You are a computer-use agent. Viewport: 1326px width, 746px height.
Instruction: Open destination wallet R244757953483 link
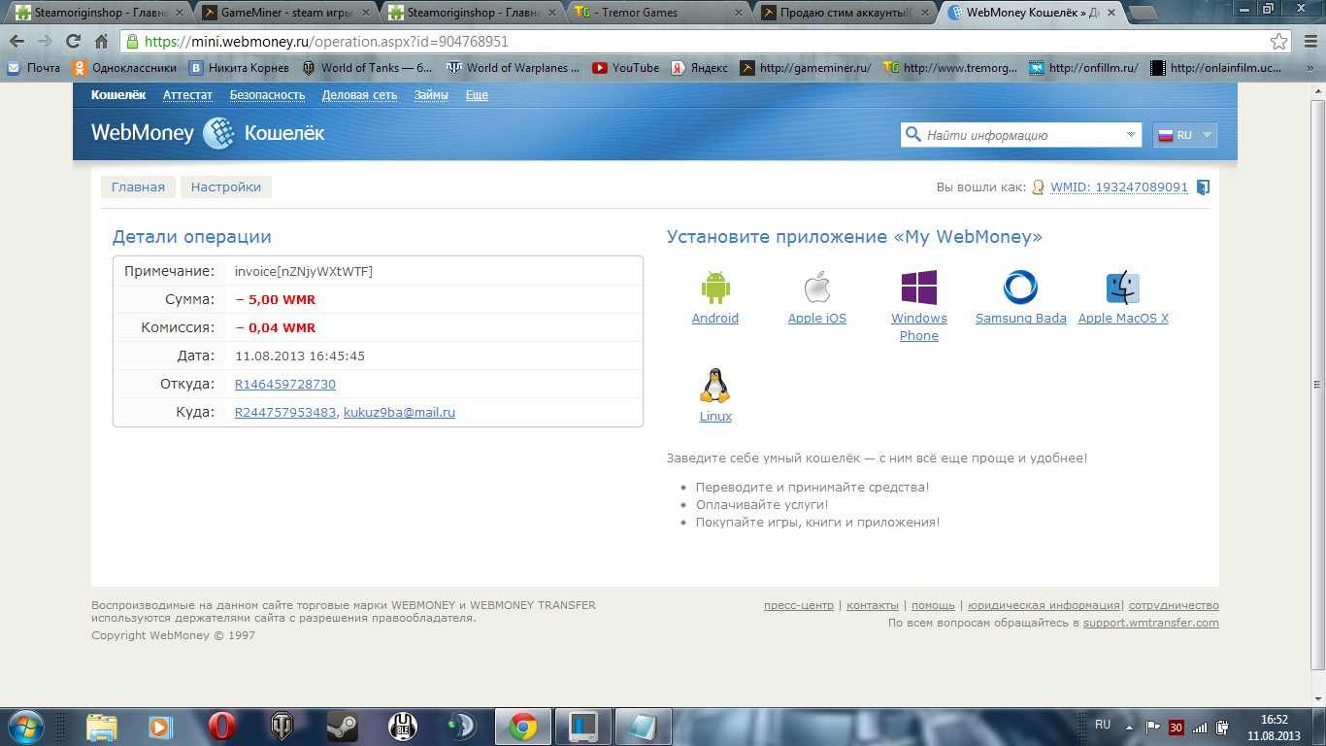tap(285, 413)
